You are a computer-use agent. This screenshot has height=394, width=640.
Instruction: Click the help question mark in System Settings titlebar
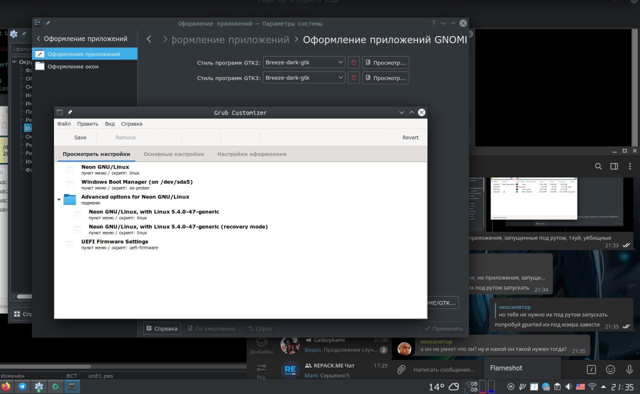coord(433,23)
